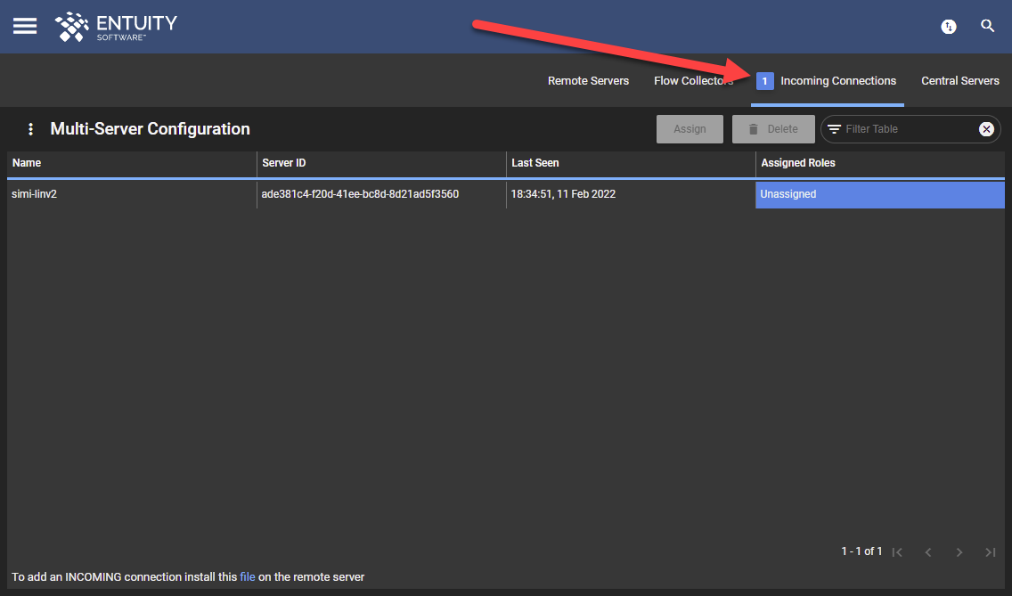This screenshot has width=1012, height=596.
Task: Click the Incoming Connections count badge
Action: (x=765, y=81)
